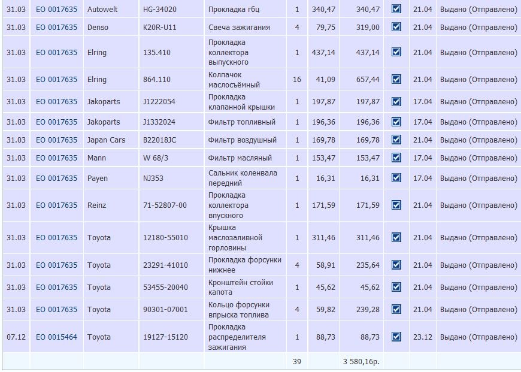The image size is (521, 372).
Task: Open order EO 0015464 link
Action: coord(56,337)
